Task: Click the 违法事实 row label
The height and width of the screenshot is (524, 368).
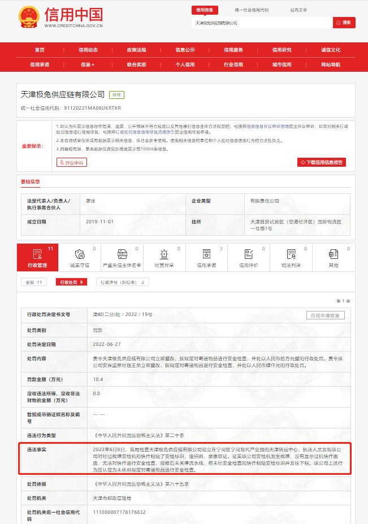Action: (x=37, y=450)
